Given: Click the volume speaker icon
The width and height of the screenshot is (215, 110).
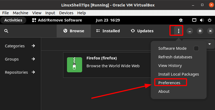Looking at the screenshot, I should click(202, 20).
